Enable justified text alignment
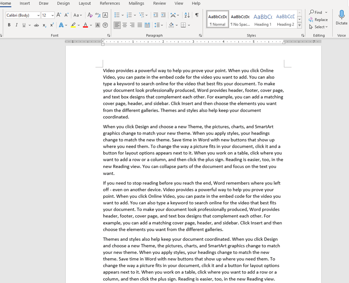Image resolution: width=349 pixels, height=283 pixels. [140, 25]
